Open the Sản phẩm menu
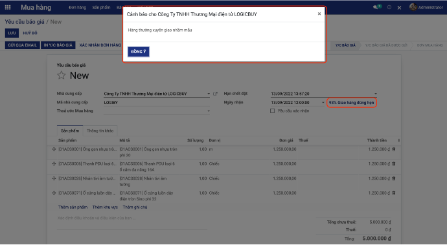 101,7
